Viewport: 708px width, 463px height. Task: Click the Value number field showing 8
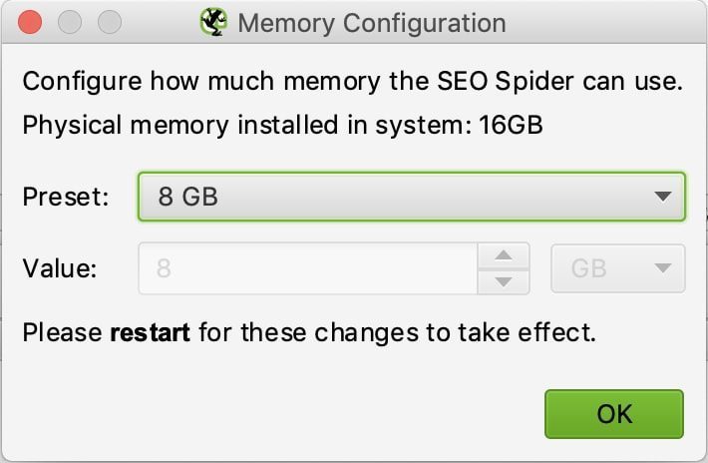pos(308,268)
